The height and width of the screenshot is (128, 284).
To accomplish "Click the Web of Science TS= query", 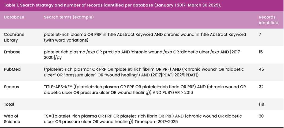I will [143, 119].
